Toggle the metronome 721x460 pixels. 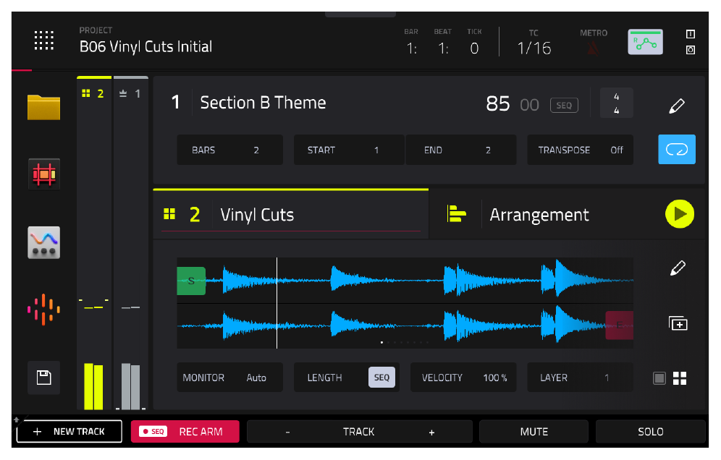(594, 48)
